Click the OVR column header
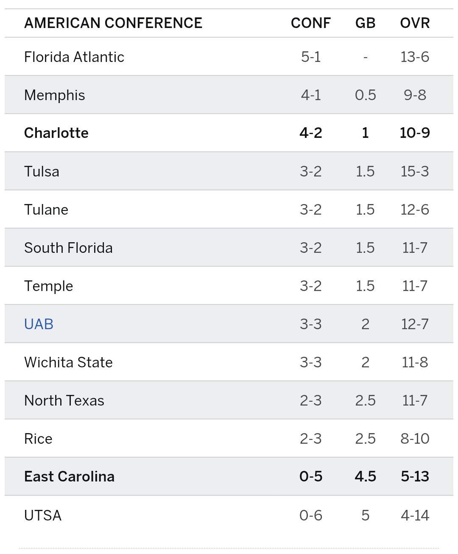The height and width of the screenshot is (554, 458). pyautogui.click(x=415, y=23)
